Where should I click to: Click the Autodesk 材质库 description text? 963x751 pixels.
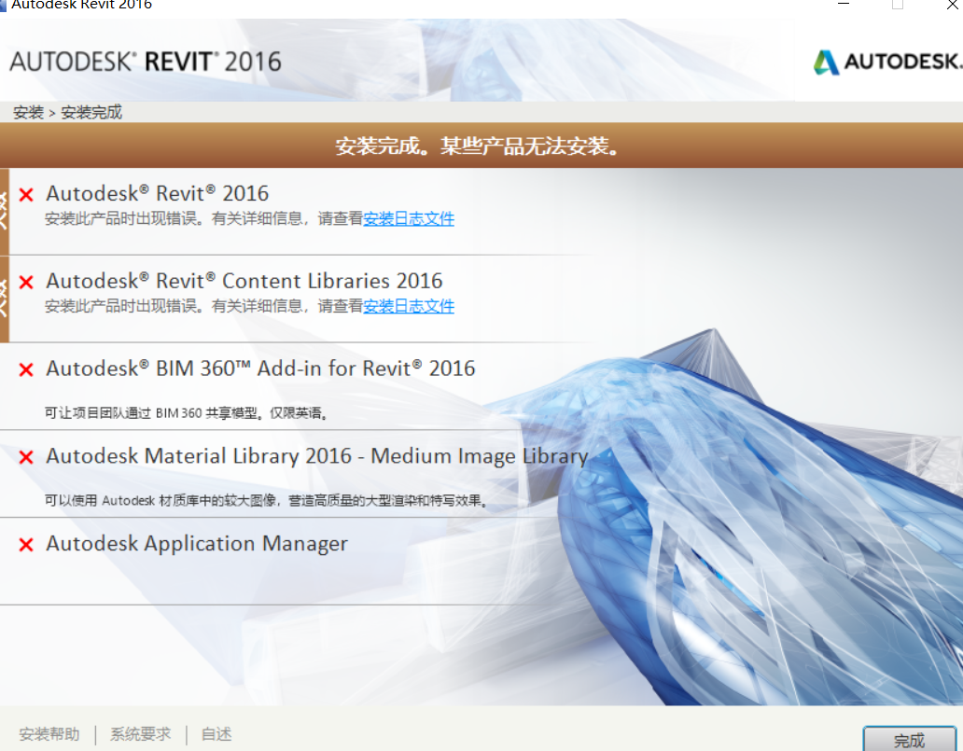tap(267, 500)
